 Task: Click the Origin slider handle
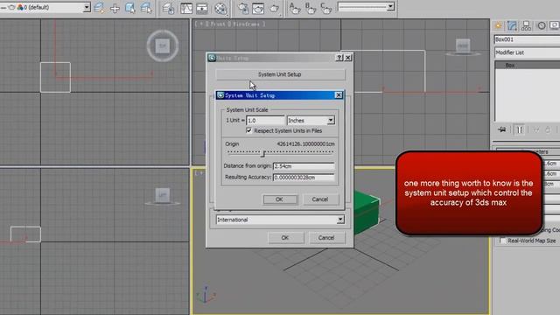click(263, 153)
